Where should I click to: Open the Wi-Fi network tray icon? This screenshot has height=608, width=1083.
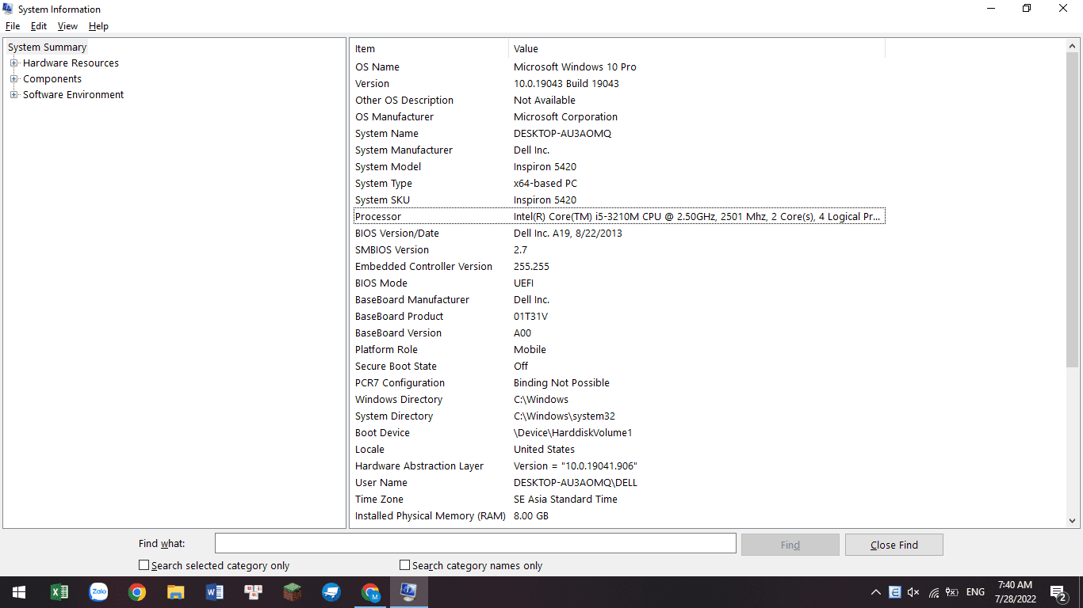[934, 592]
